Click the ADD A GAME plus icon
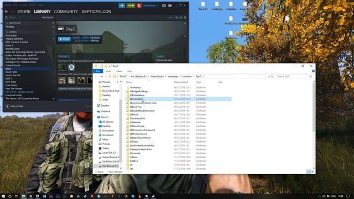 click(7, 106)
